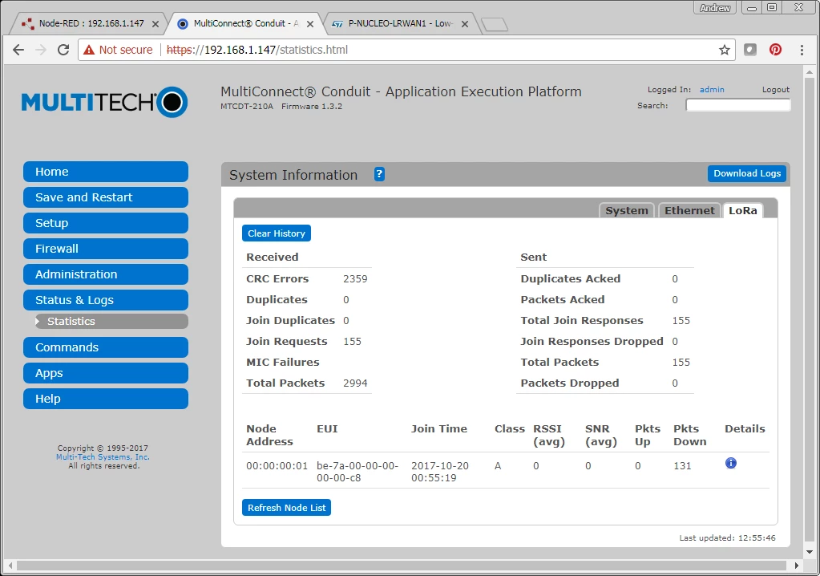This screenshot has width=820, height=576.
Task: Click the Not secure warning icon
Action: pyautogui.click(x=89, y=50)
